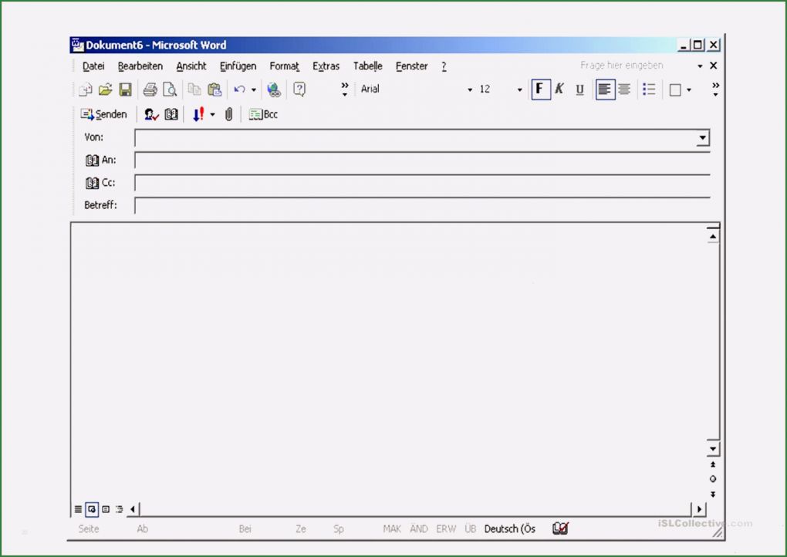This screenshot has height=557, width=787.
Task: Toggle italic formatting (K button)
Action: 559,89
